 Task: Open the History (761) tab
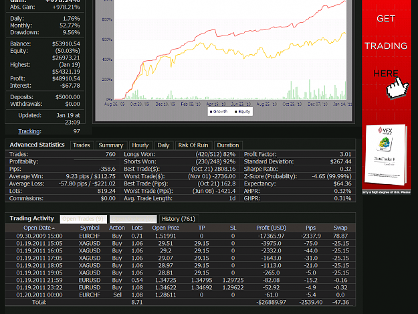coord(179,219)
